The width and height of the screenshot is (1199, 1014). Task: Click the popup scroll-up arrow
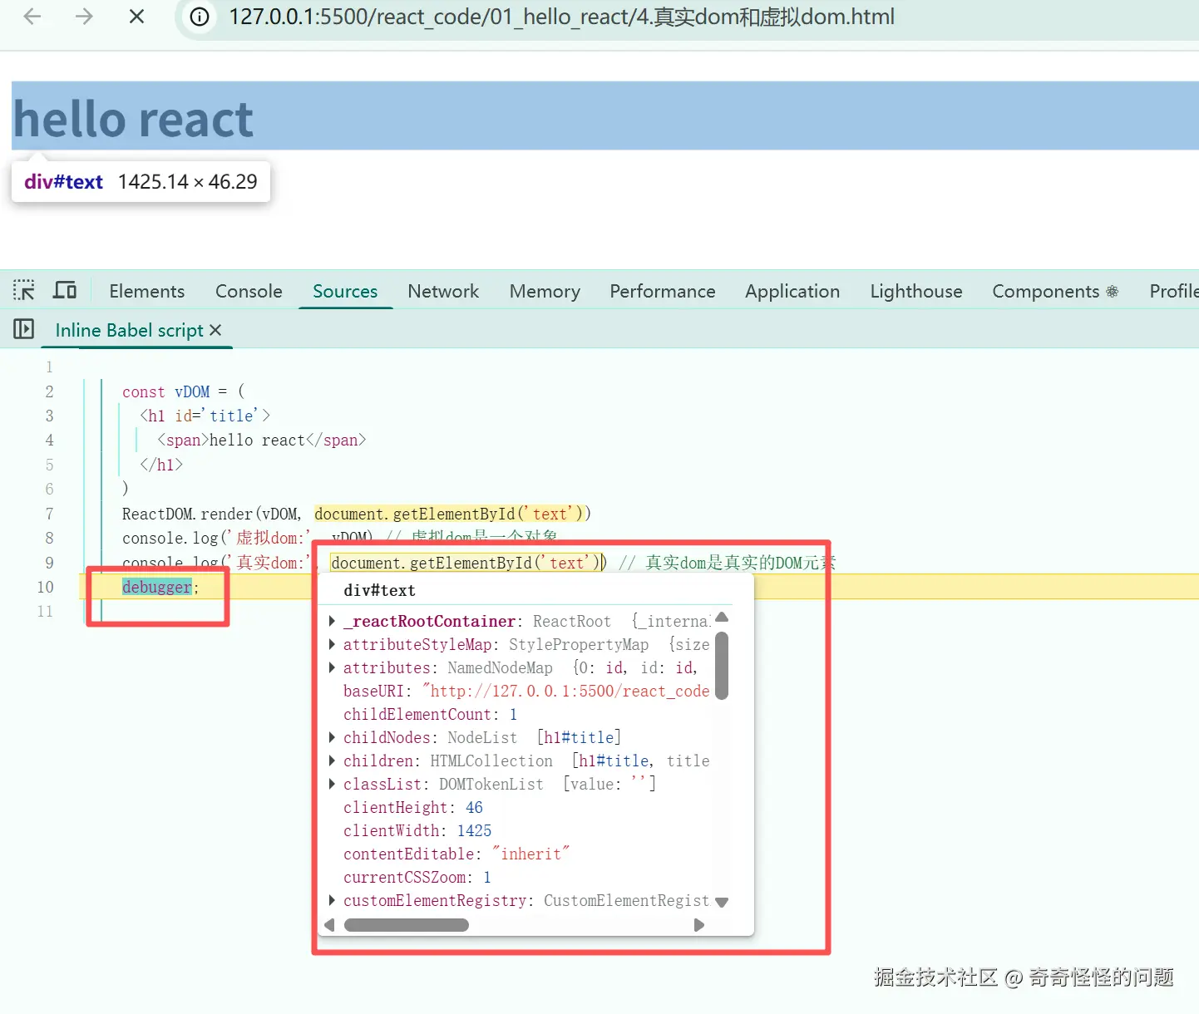722,617
